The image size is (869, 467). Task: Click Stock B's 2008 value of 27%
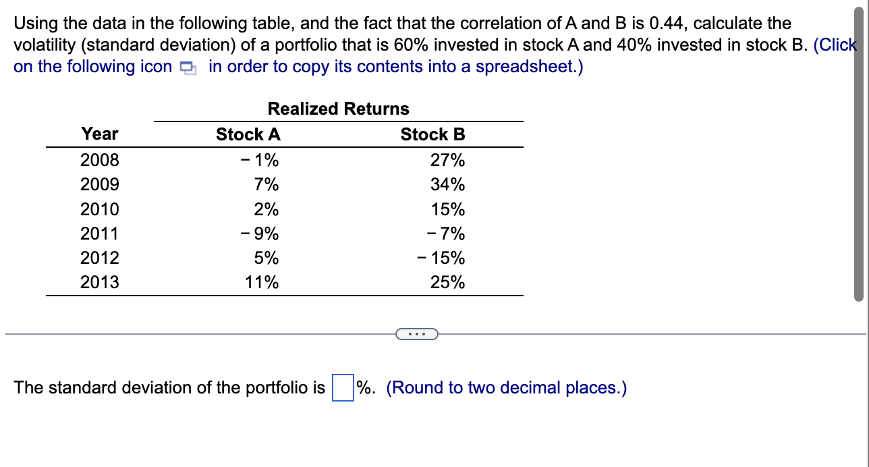click(448, 160)
